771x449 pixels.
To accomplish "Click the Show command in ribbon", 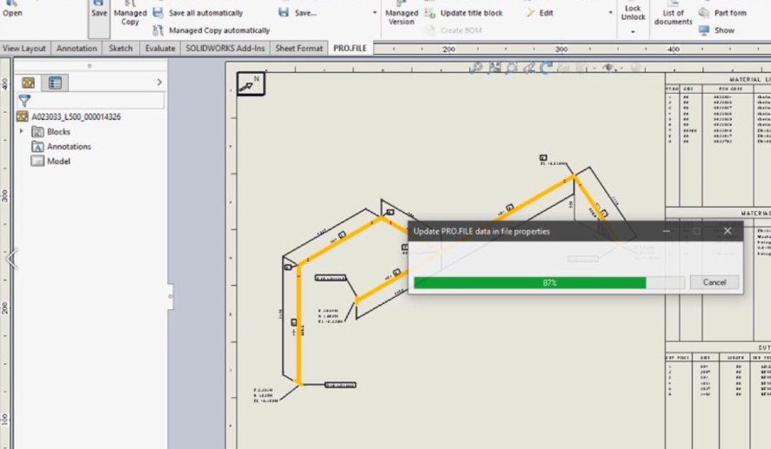I will point(723,30).
